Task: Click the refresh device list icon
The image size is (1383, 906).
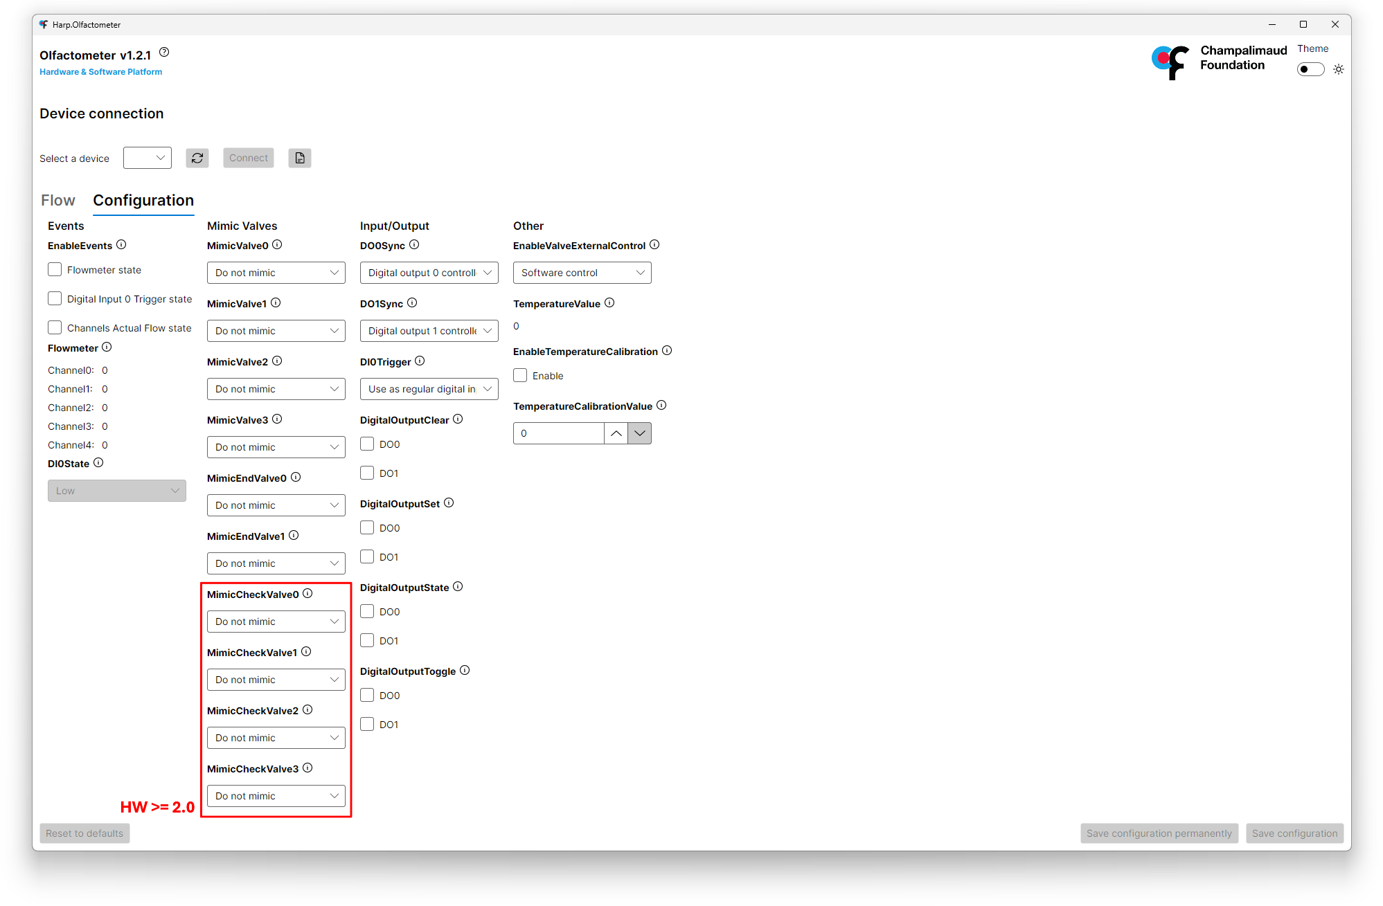Action: coord(197,158)
